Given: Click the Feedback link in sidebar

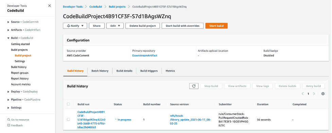Looking at the screenshot, I should (x=17, y=125).
